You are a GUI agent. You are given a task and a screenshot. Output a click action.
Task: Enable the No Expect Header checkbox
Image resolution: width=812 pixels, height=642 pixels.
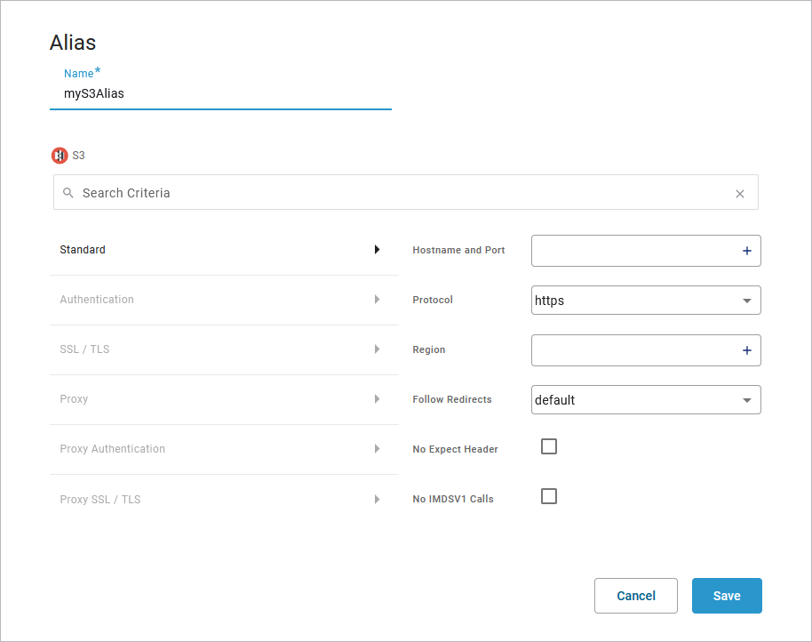tap(549, 446)
